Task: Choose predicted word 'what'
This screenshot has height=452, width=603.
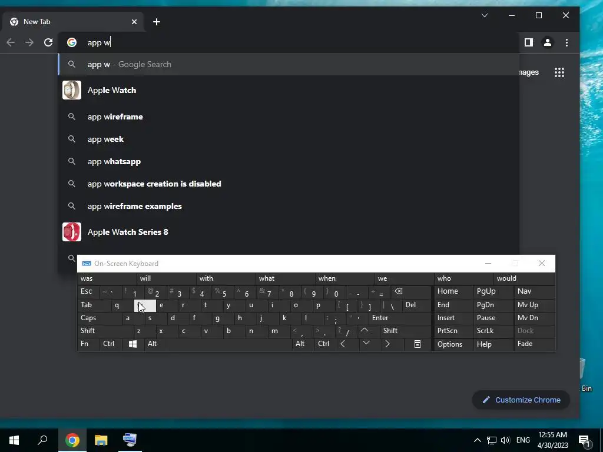Action: click(286, 278)
